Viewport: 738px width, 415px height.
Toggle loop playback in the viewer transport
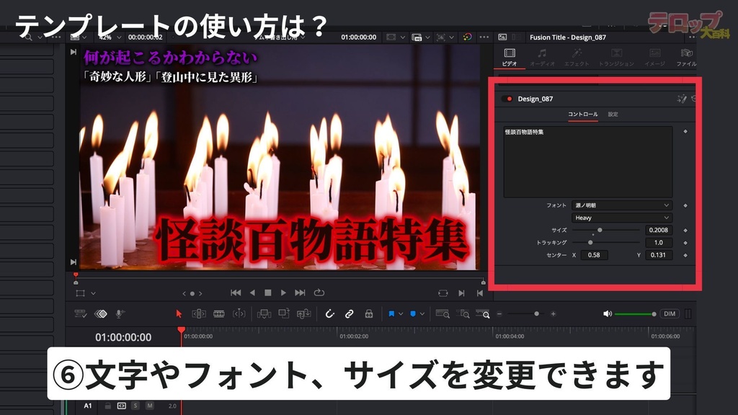(x=319, y=292)
